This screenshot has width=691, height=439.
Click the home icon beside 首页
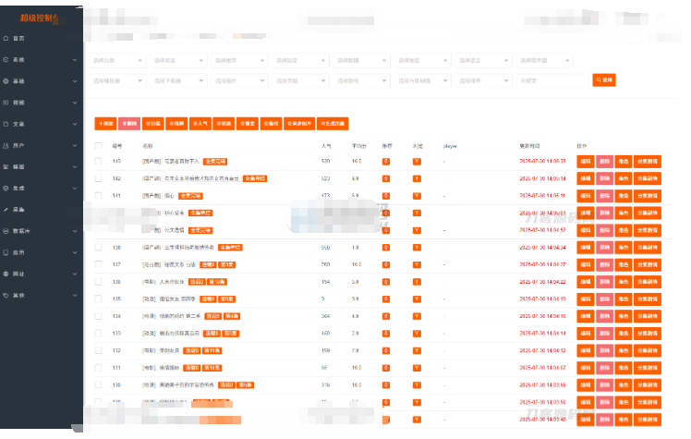click(x=6, y=38)
